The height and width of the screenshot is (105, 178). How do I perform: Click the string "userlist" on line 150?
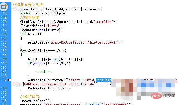(103, 22)
